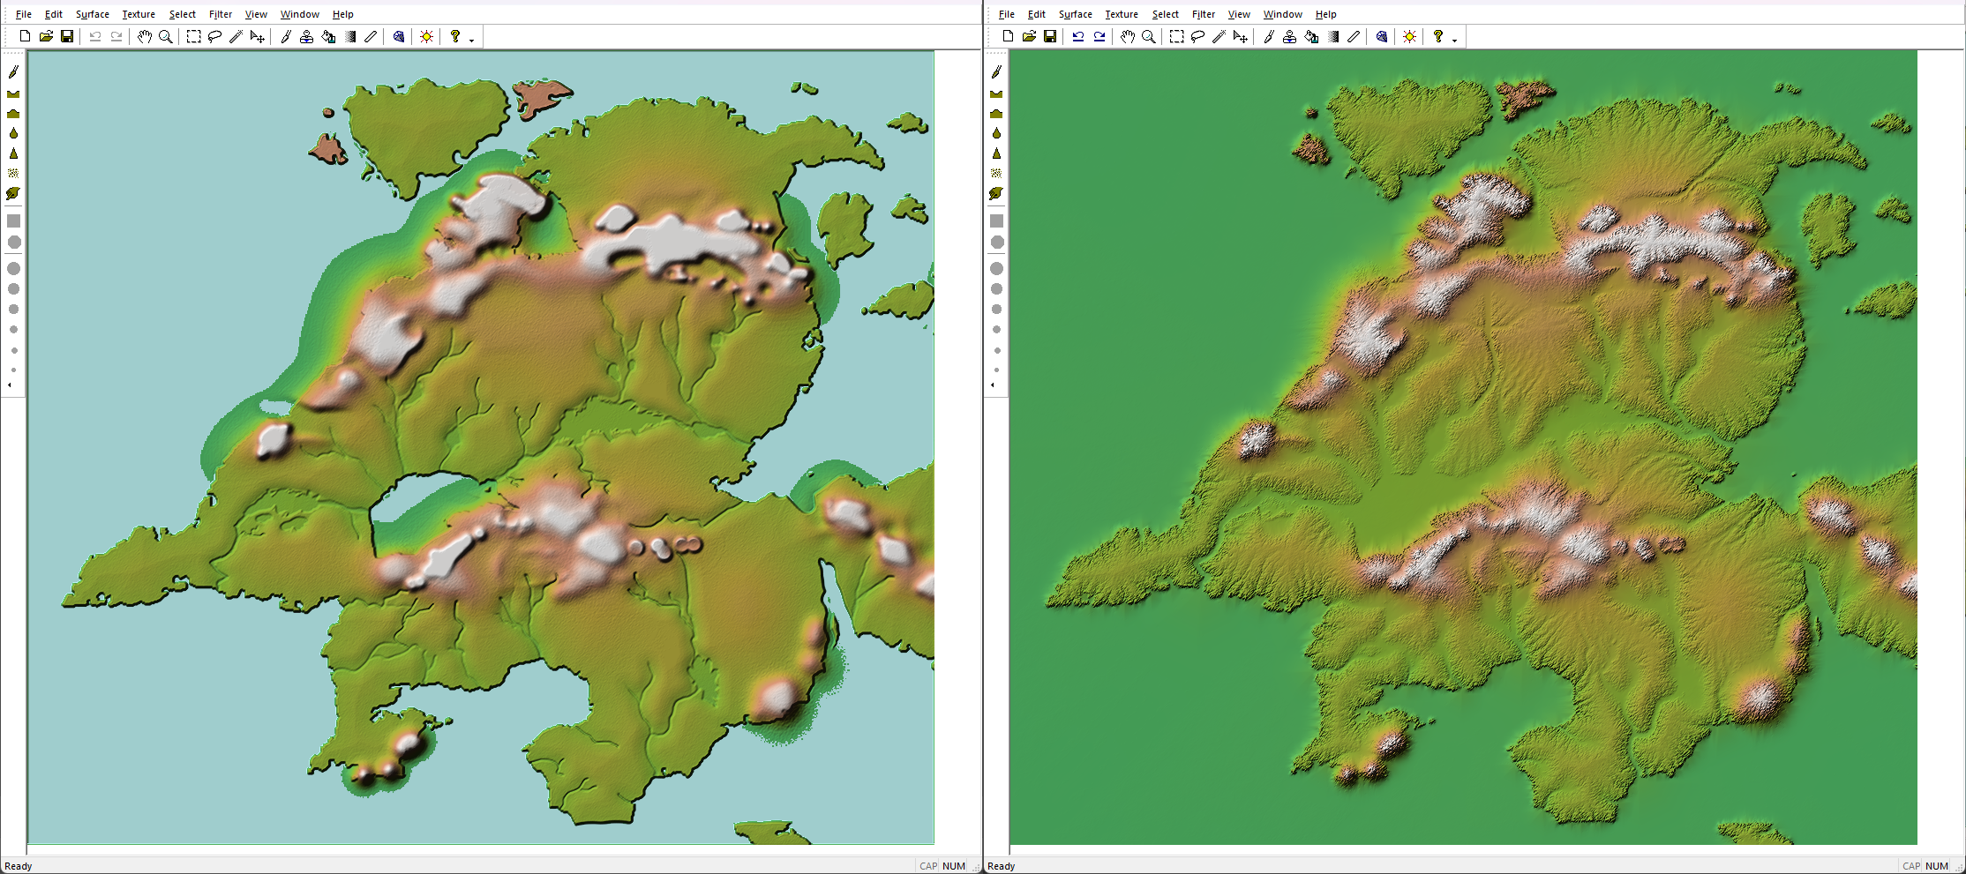Screen dimensions: 1966x874
Task: Expand right sidebar via small bottom arrow
Action: point(993,385)
